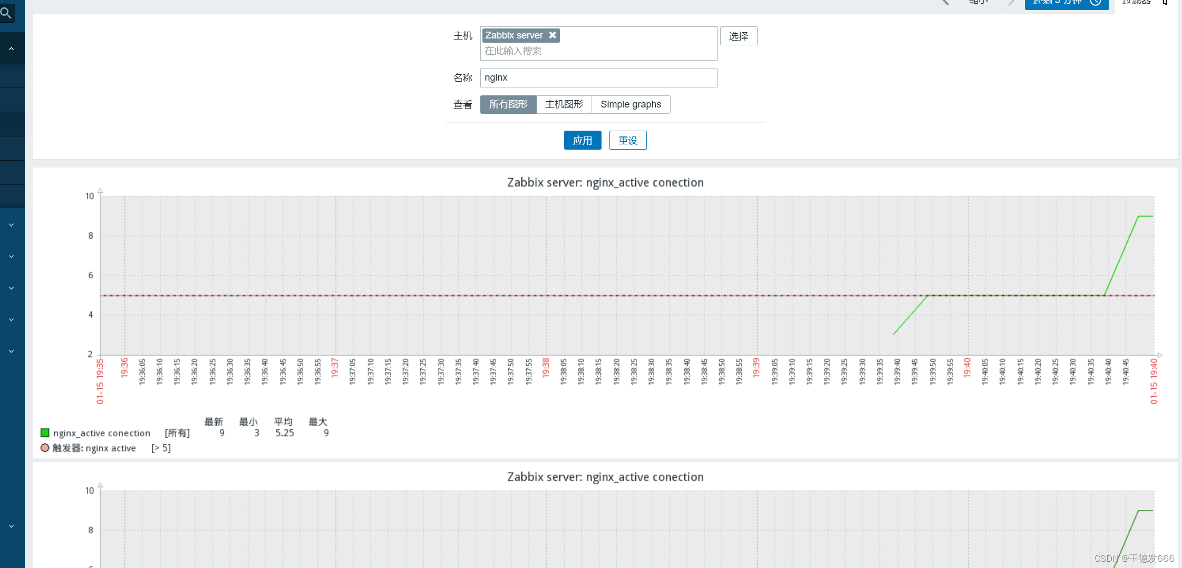Click the 查看 field label

463,105
